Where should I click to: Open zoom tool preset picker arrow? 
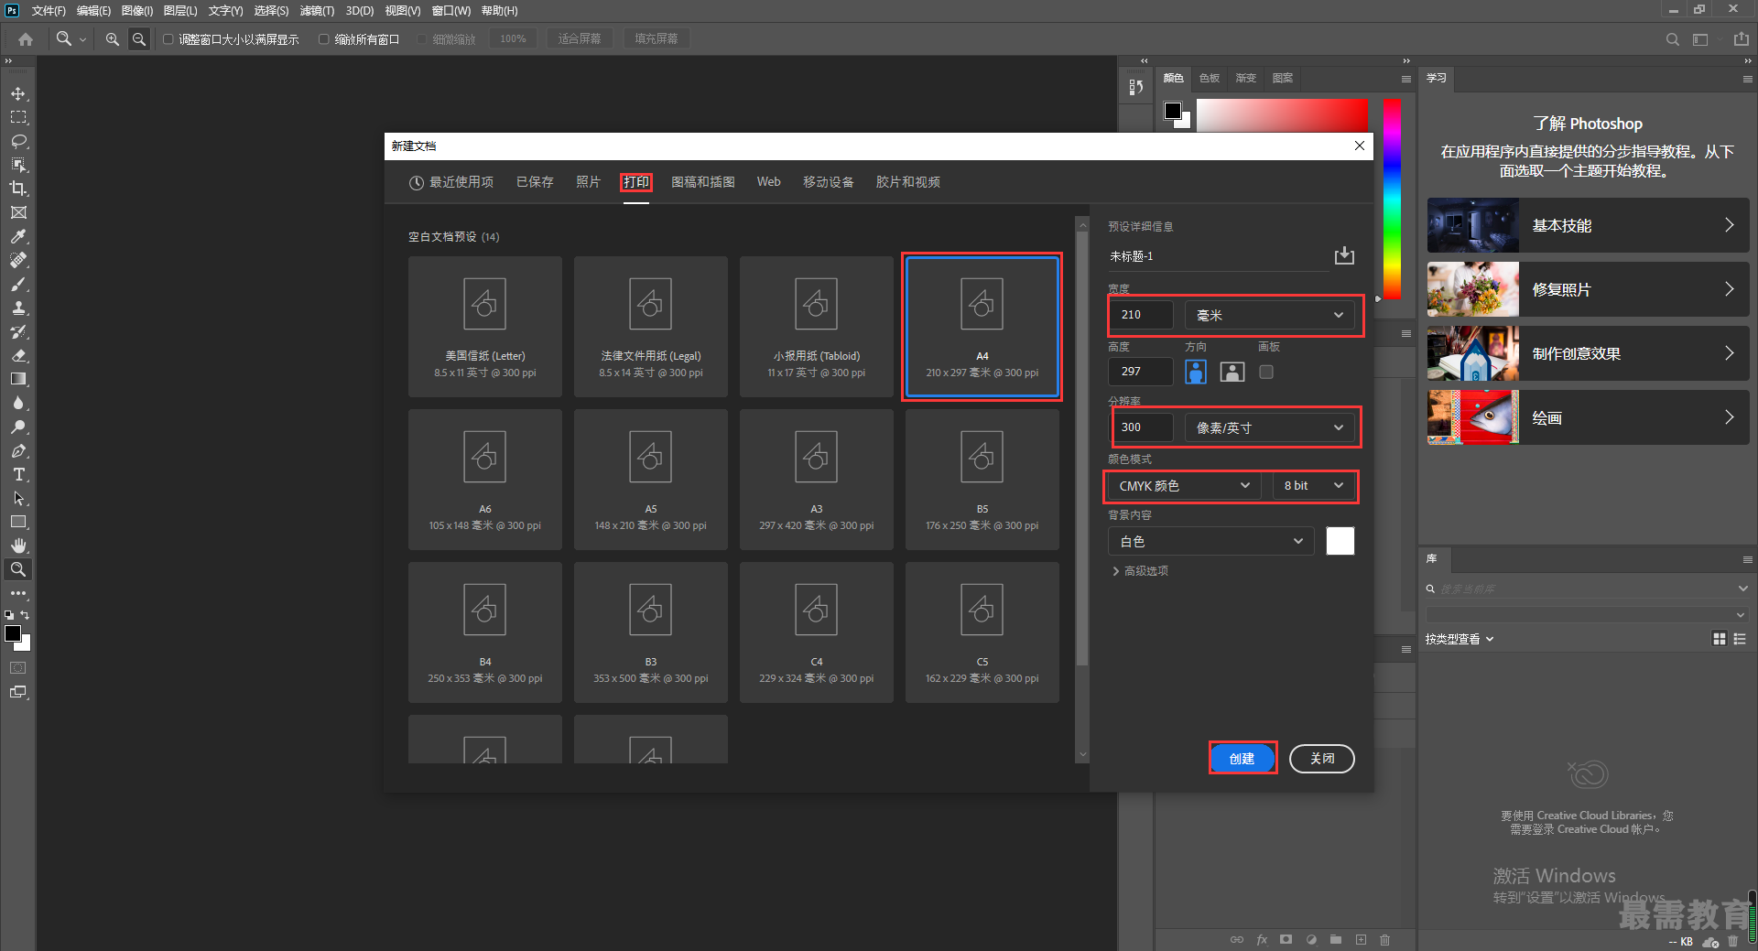82,39
